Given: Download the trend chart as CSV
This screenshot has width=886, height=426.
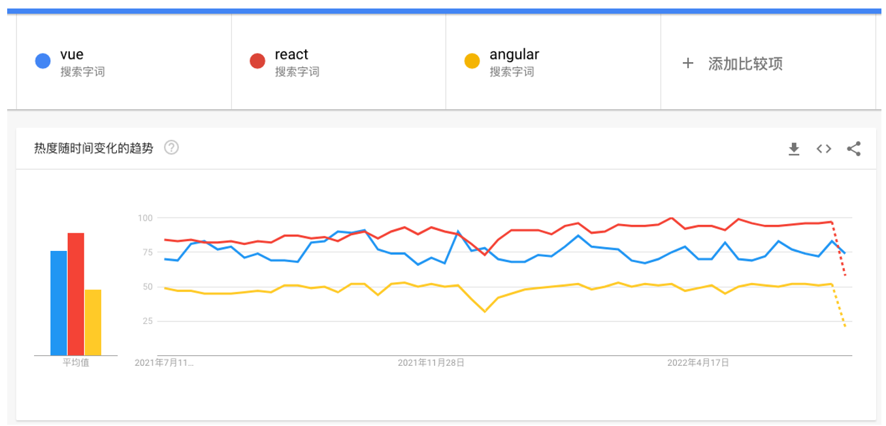Looking at the screenshot, I should click(x=794, y=149).
